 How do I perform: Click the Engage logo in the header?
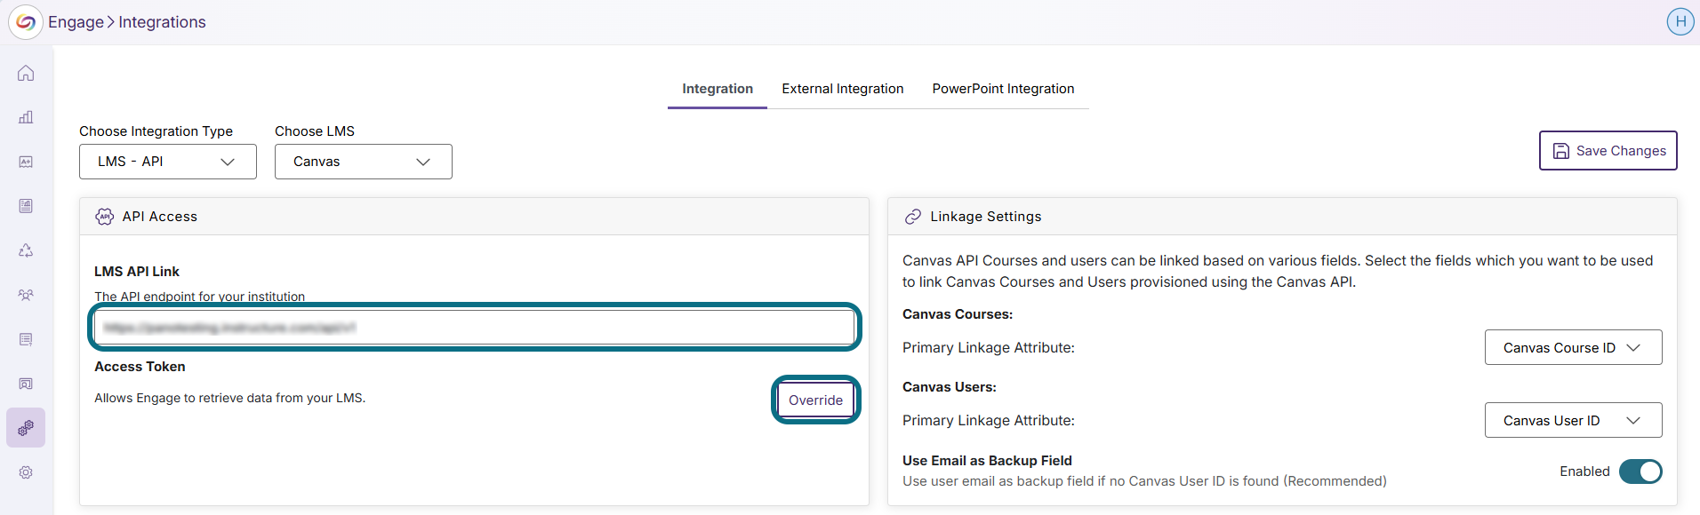click(26, 22)
